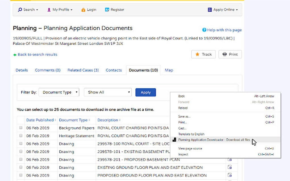290x181 pixels.
Task: Expand the Show All dropdown
Action: [x=107, y=92]
